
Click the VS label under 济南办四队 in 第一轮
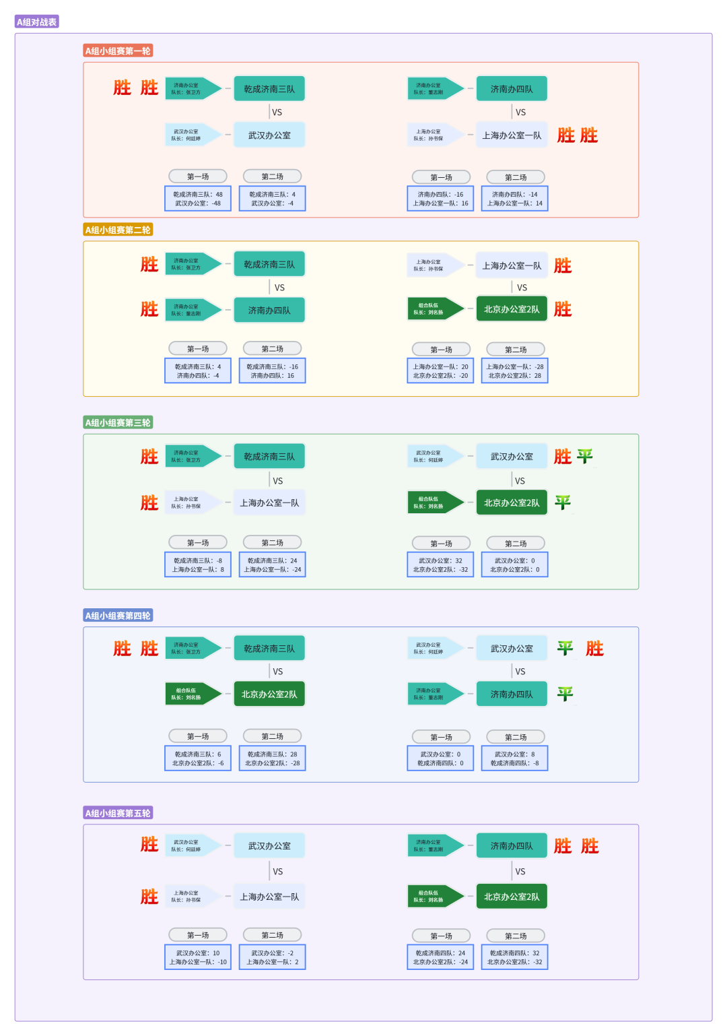click(x=520, y=112)
